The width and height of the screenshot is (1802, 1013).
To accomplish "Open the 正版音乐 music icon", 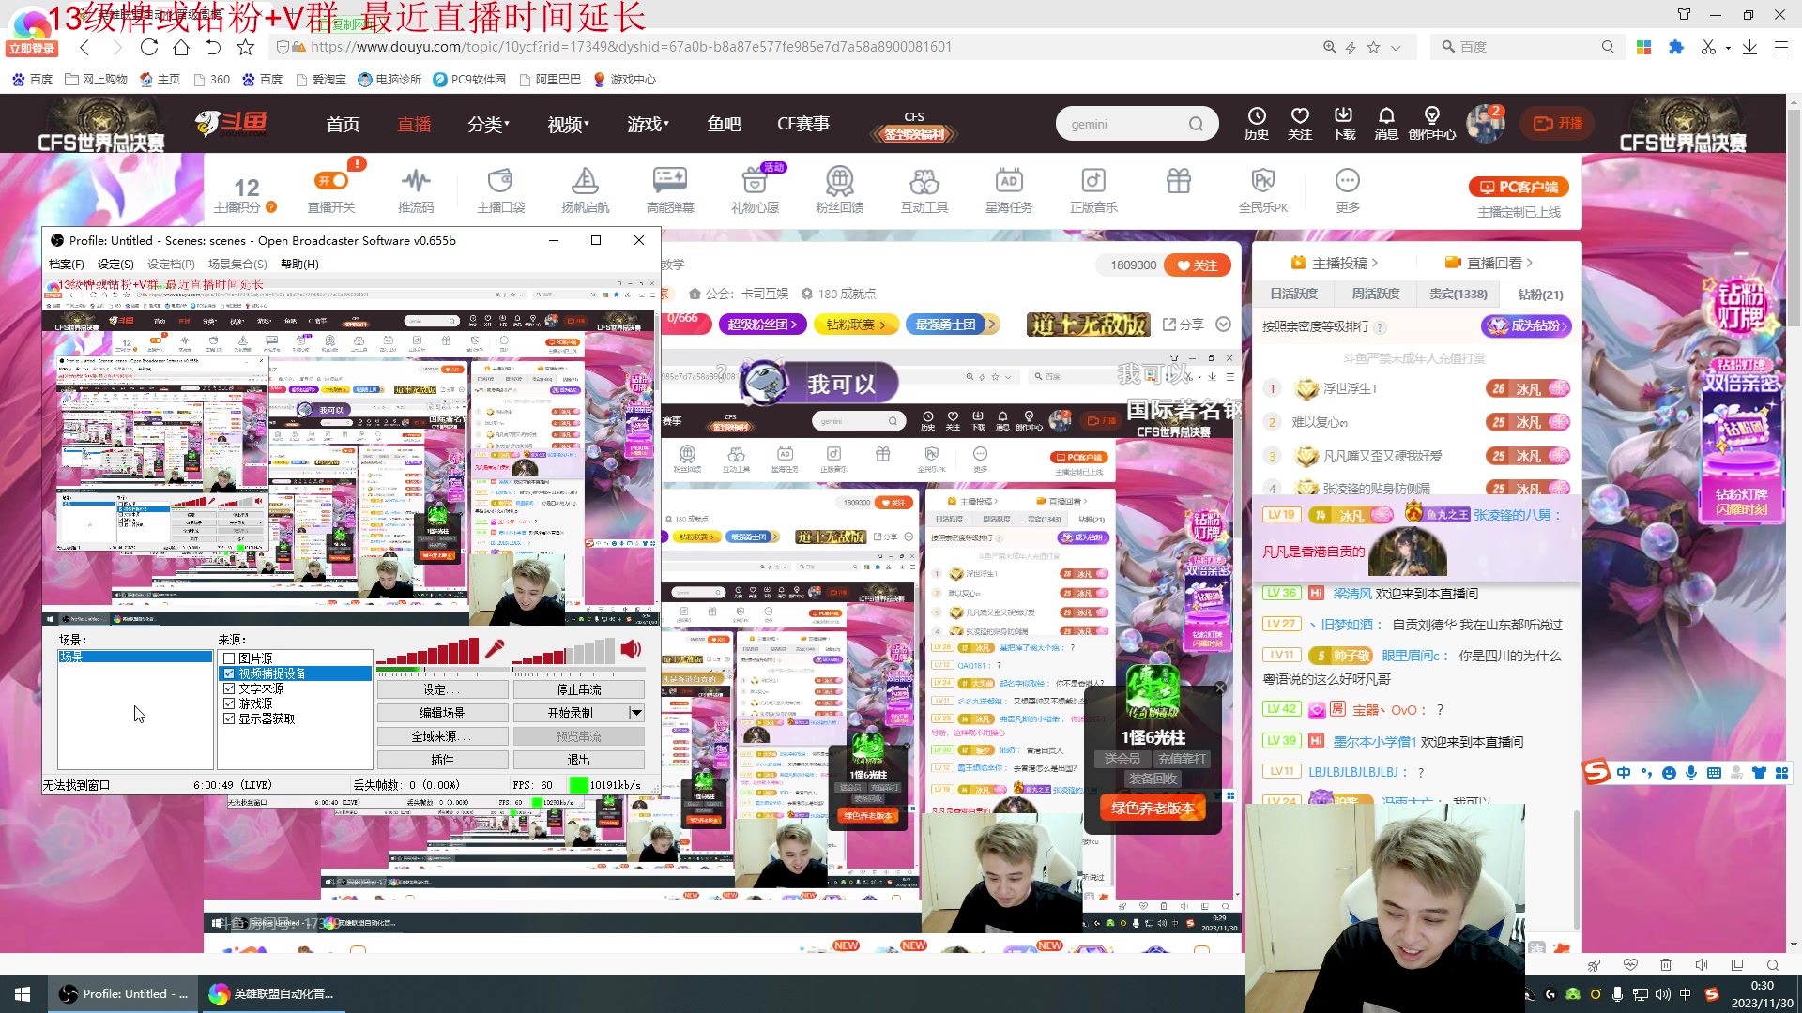I will [1093, 191].
